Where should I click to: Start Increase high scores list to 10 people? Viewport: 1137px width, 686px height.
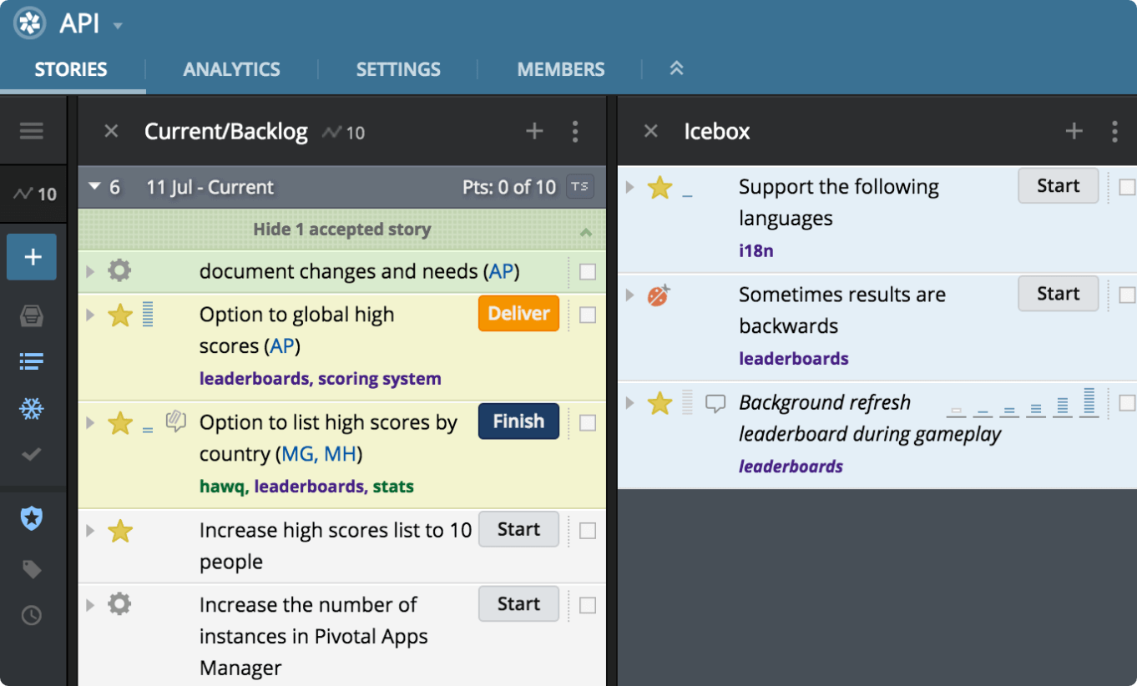click(x=518, y=529)
